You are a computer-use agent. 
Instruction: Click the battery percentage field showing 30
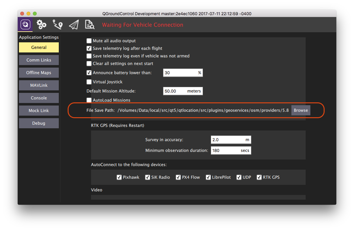click(x=183, y=73)
